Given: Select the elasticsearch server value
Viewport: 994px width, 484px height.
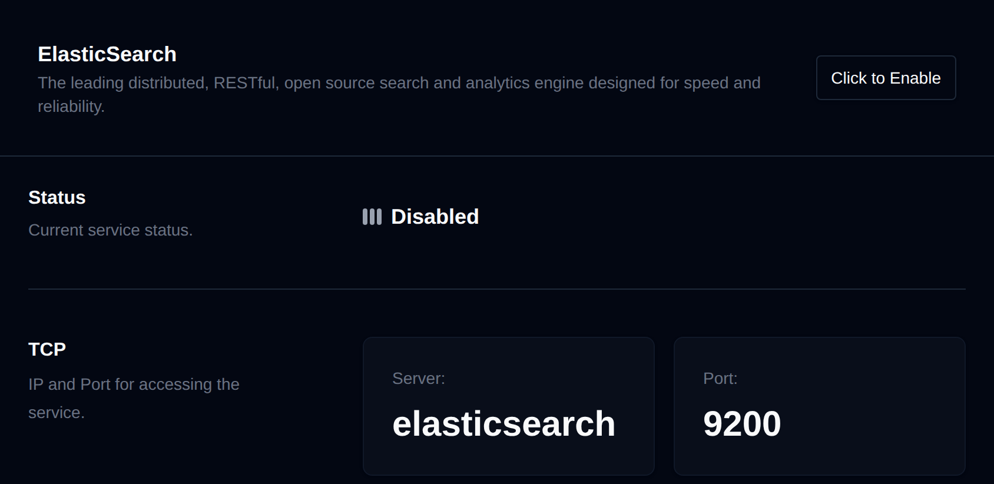Looking at the screenshot, I should pyautogui.click(x=504, y=423).
